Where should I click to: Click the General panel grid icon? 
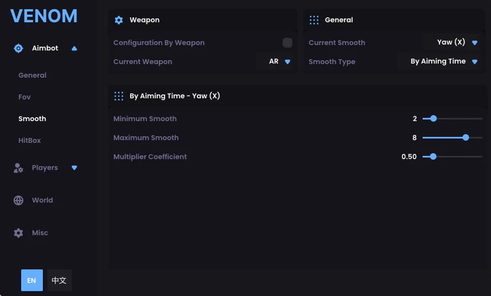pyautogui.click(x=314, y=20)
